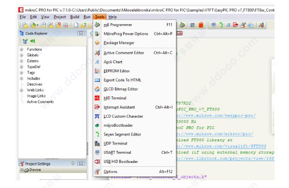
Task: Close the editor tab with red X
Action: coord(179,33)
